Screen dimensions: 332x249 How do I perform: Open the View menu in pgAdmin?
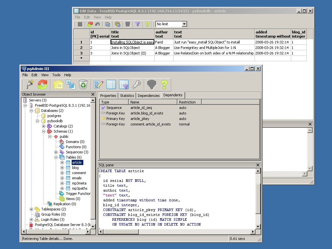pyautogui.click(x=45, y=75)
